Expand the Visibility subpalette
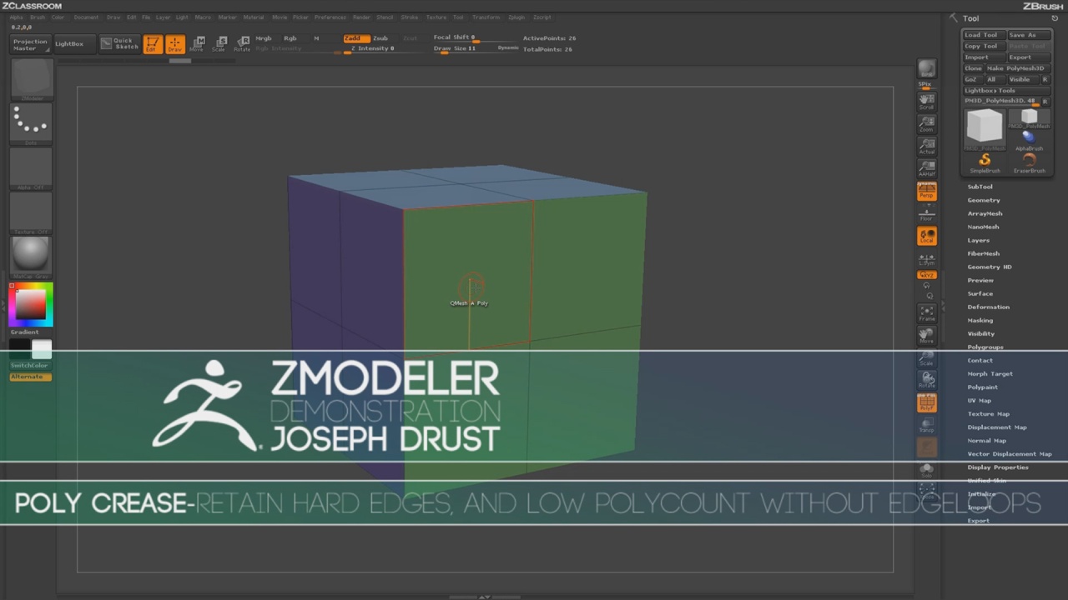Viewport: 1068px width, 600px height. [x=981, y=333]
